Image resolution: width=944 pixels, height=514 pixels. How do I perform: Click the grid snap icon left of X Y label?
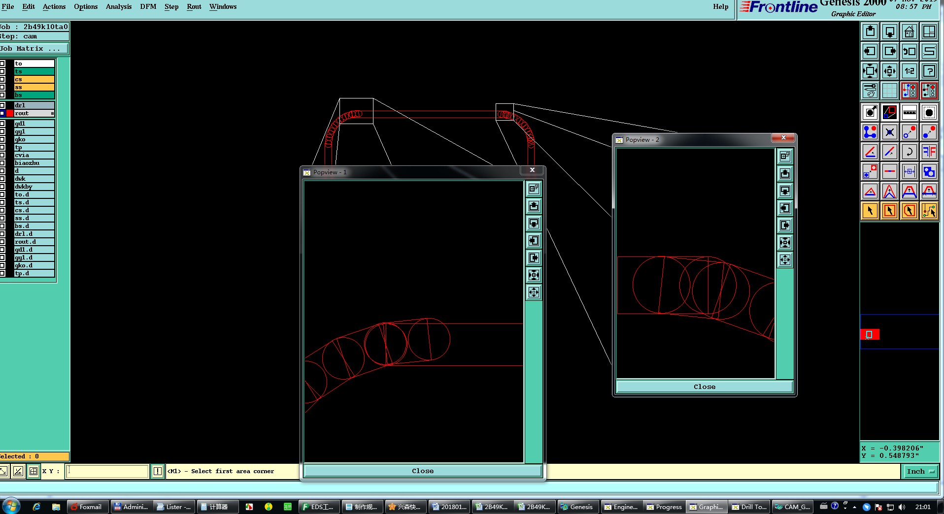click(x=34, y=471)
